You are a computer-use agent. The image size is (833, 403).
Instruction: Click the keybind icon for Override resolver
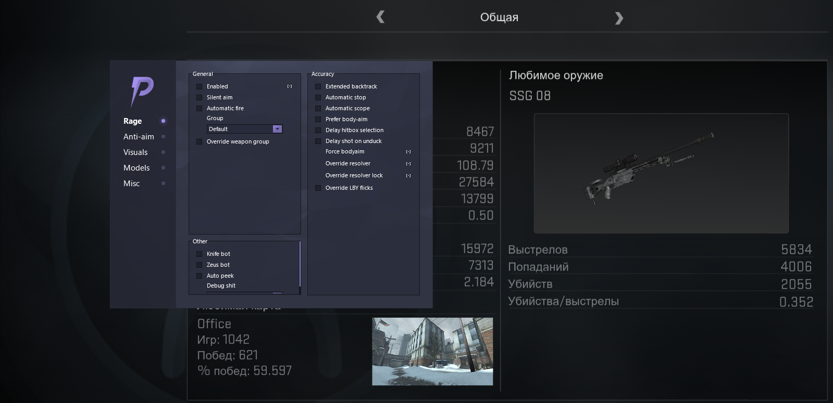coord(408,164)
